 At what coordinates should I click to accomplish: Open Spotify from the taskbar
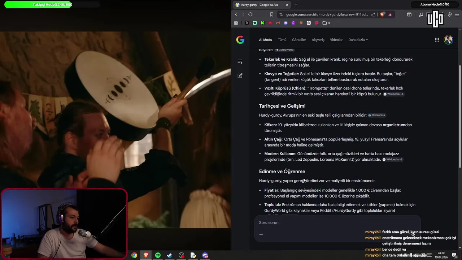(x=158, y=255)
